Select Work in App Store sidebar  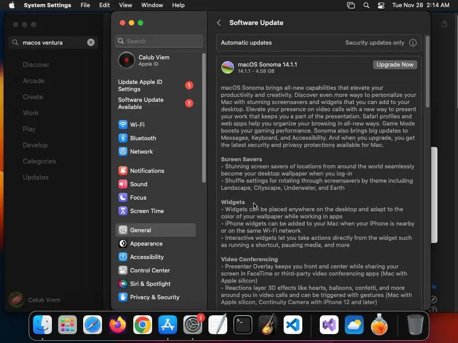[x=31, y=113]
